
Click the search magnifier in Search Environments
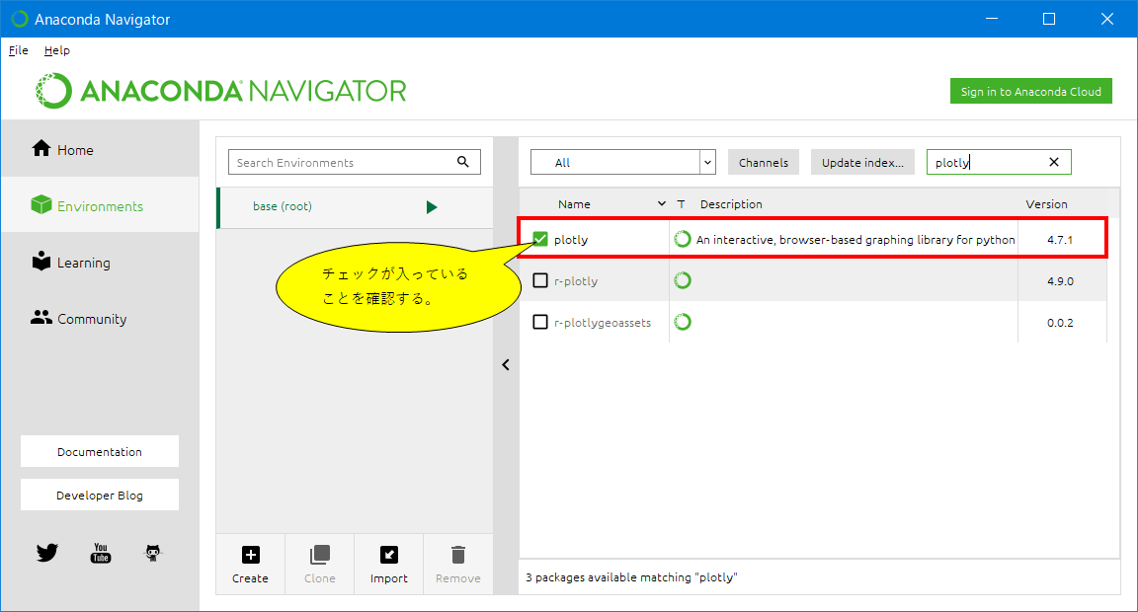pos(463,162)
